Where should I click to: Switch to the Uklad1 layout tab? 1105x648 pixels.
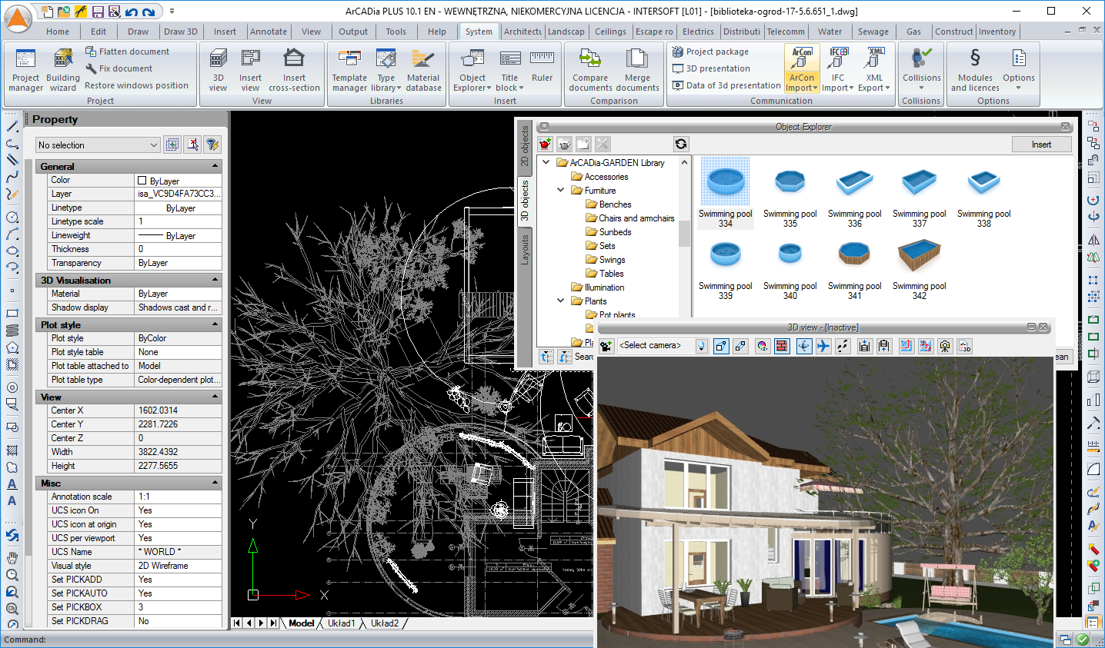coord(341,623)
